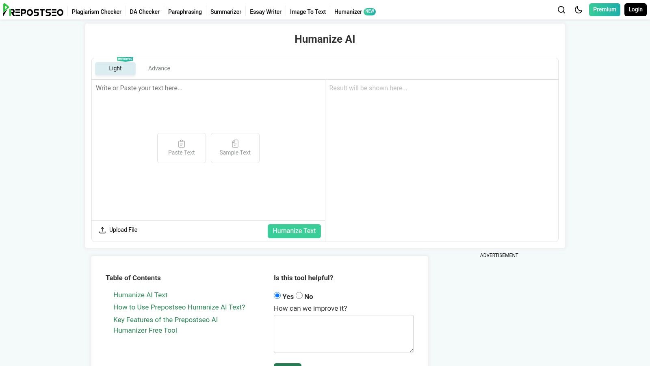Viewport: 650px width, 366px height.
Task: Switch to the Advance mode tab
Action: coord(159,68)
